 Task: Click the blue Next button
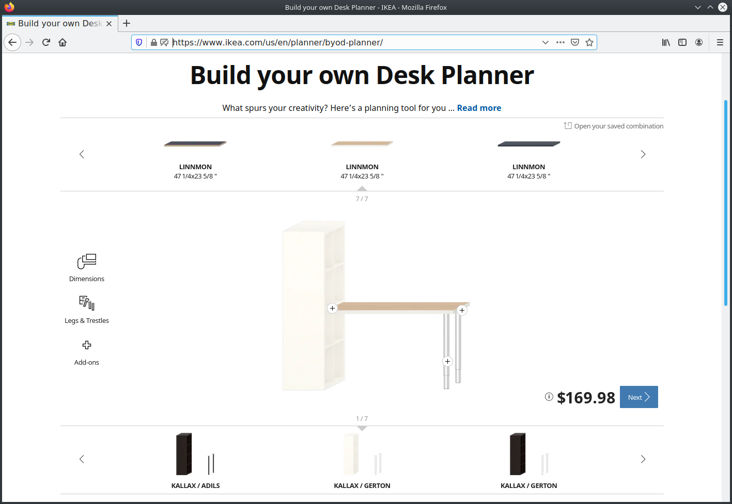tap(638, 397)
